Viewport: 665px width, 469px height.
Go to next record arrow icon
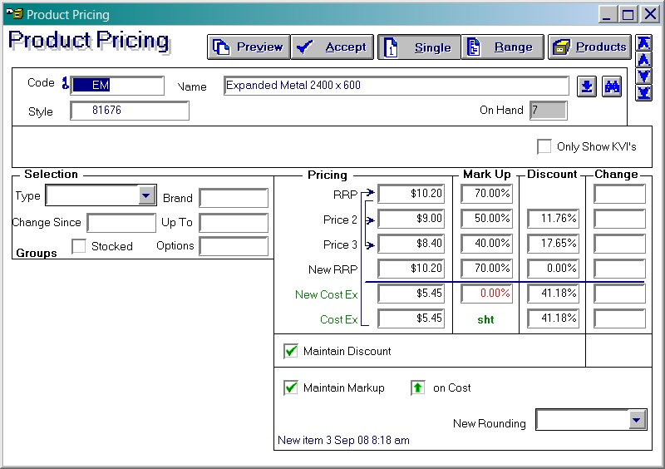[x=643, y=76]
